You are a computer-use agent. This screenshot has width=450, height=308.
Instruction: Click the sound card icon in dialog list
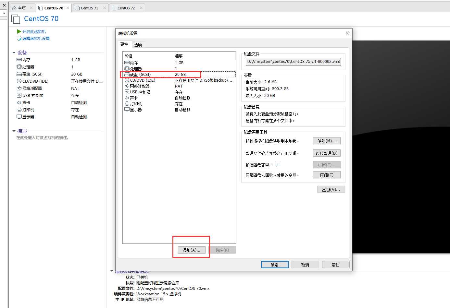(127, 98)
